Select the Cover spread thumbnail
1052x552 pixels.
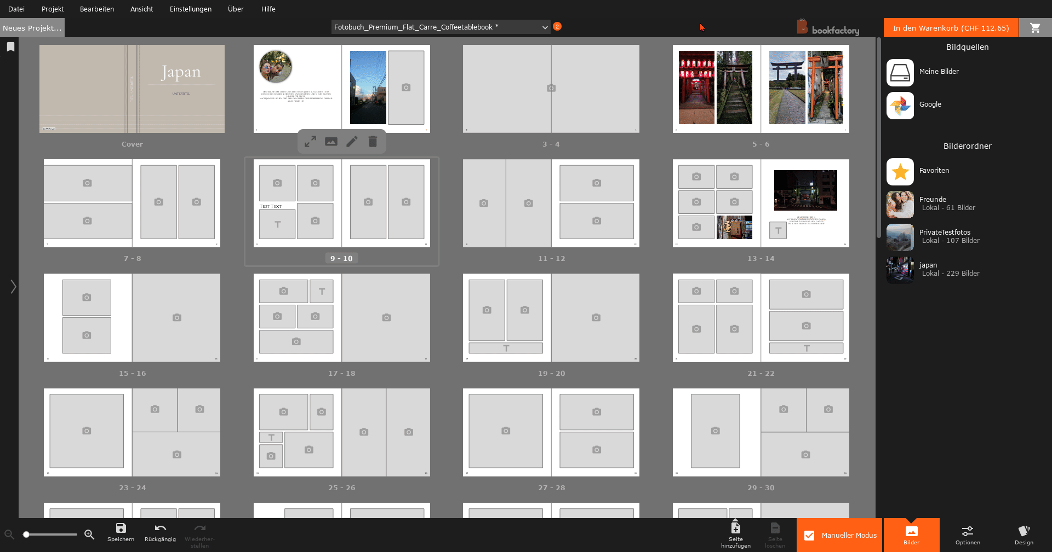pyautogui.click(x=132, y=89)
